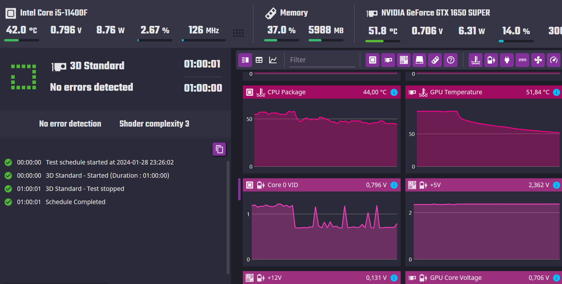Toggle the graphics card sensor filter
Screen dimensions: 562x284
[388, 60]
